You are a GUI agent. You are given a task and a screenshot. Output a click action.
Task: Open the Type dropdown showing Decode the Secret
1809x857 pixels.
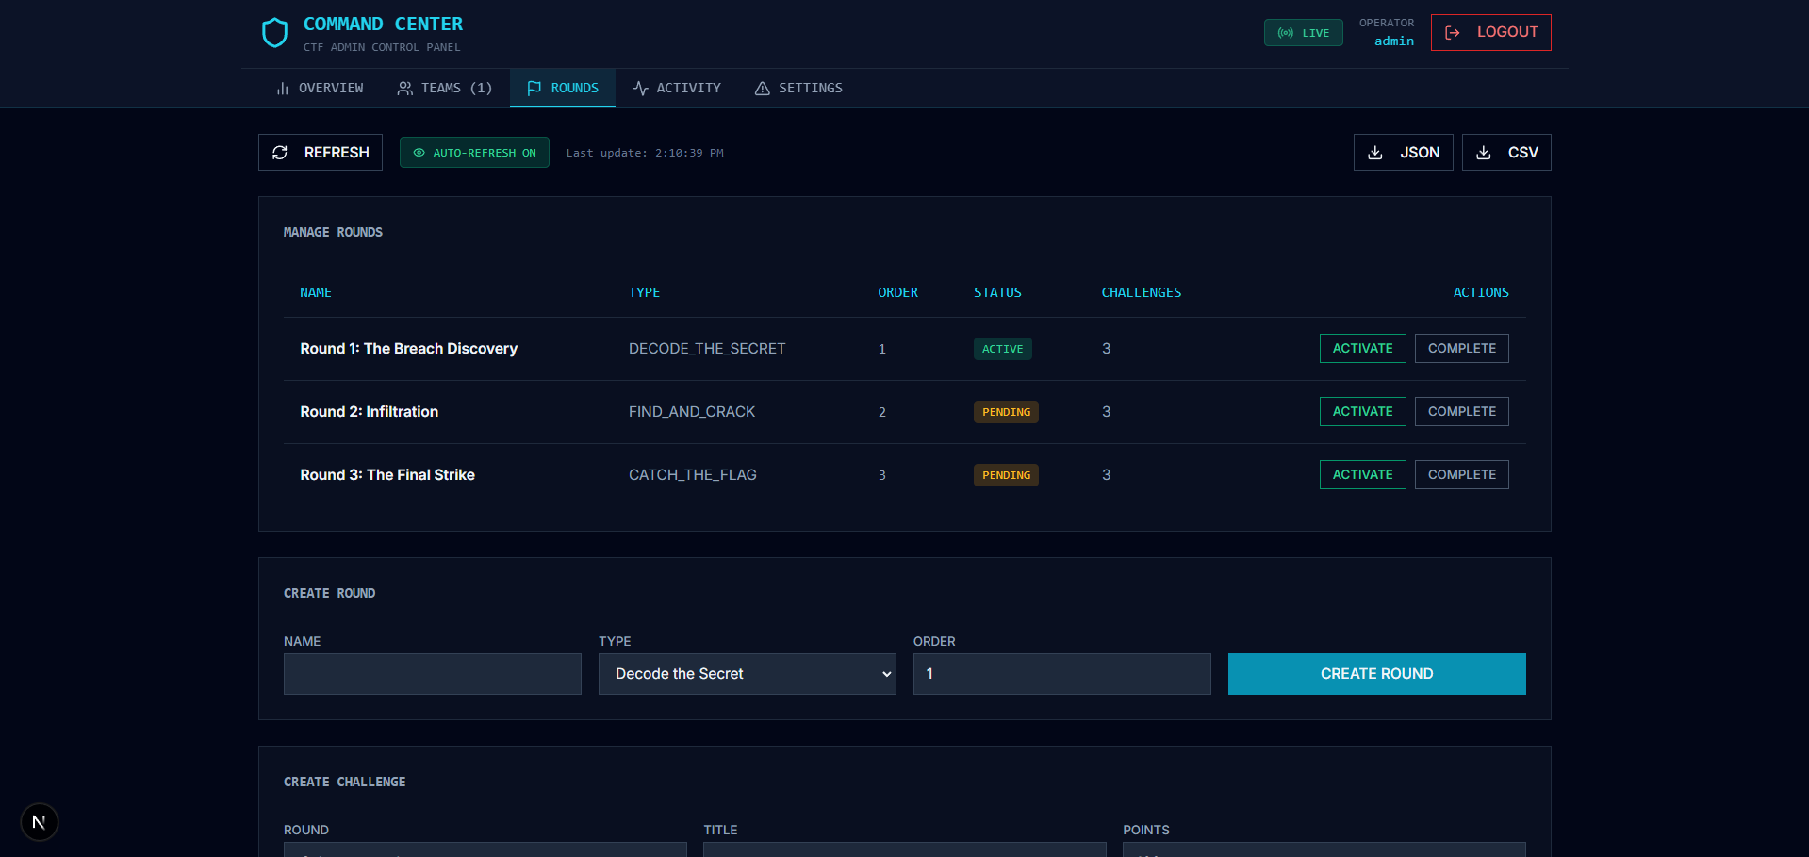(747, 673)
